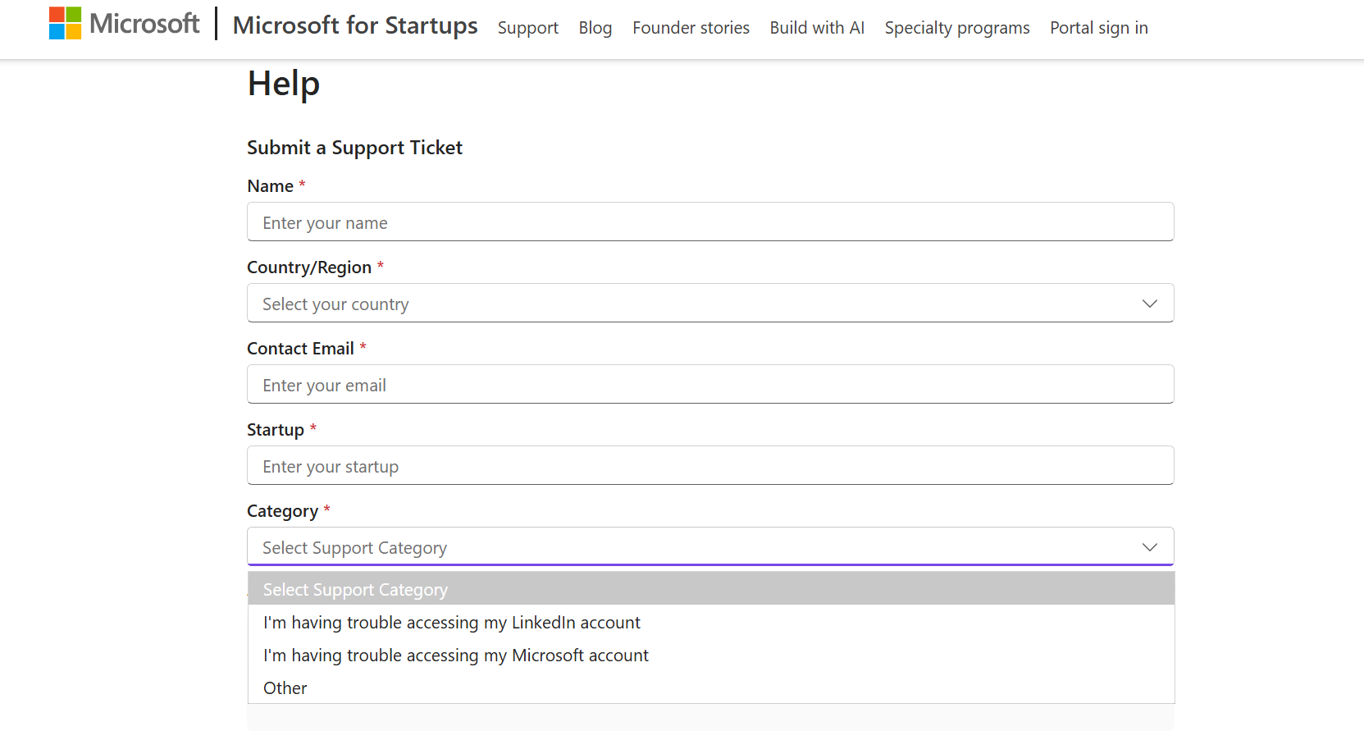
Task: Choose the highlighted Select Support Category option
Action: pyautogui.click(x=711, y=589)
